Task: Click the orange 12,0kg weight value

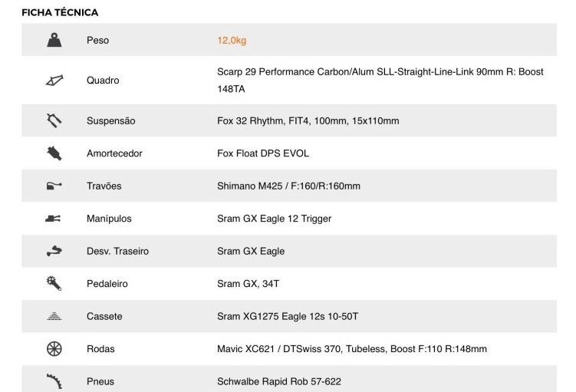Action: tap(232, 40)
